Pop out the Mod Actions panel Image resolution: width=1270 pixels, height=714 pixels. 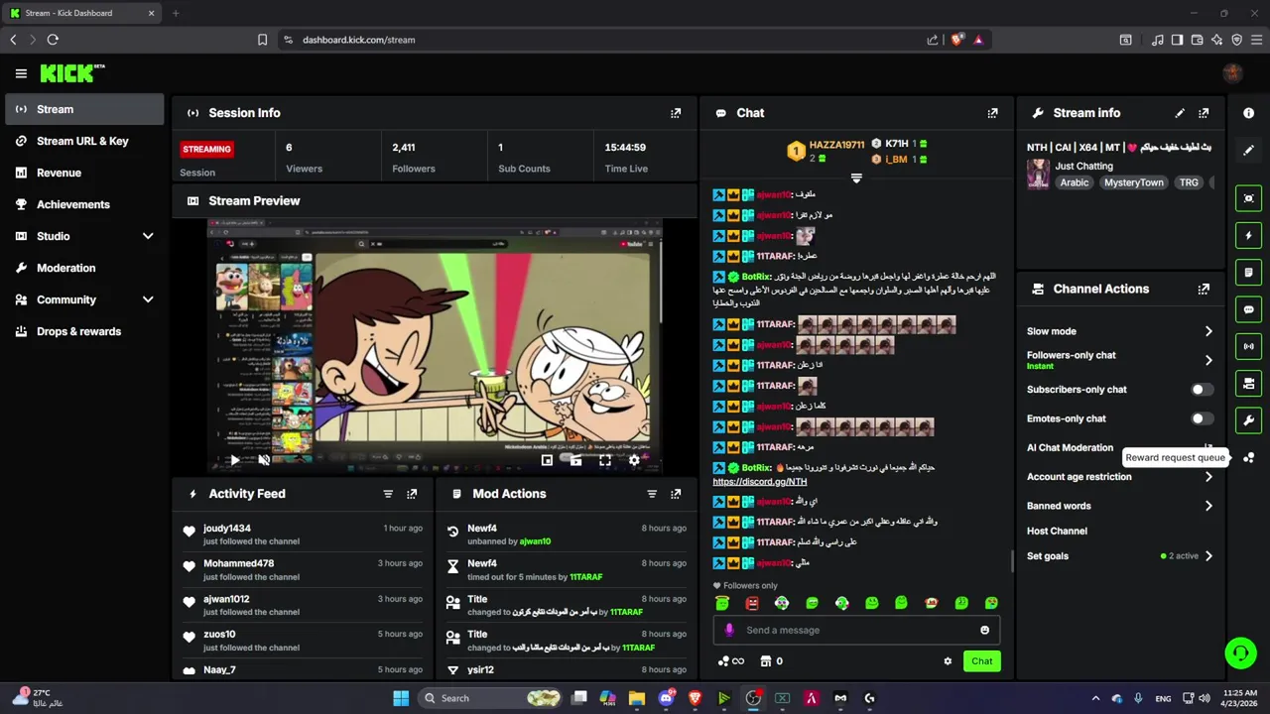click(x=676, y=494)
